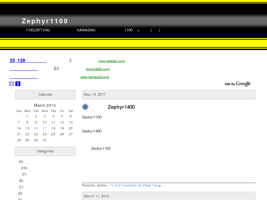Select 'Posted by tahatsu' text
Image resolution: width=267 pixels, height=200 pixels.
pyautogui.click(x=94, y=185)
